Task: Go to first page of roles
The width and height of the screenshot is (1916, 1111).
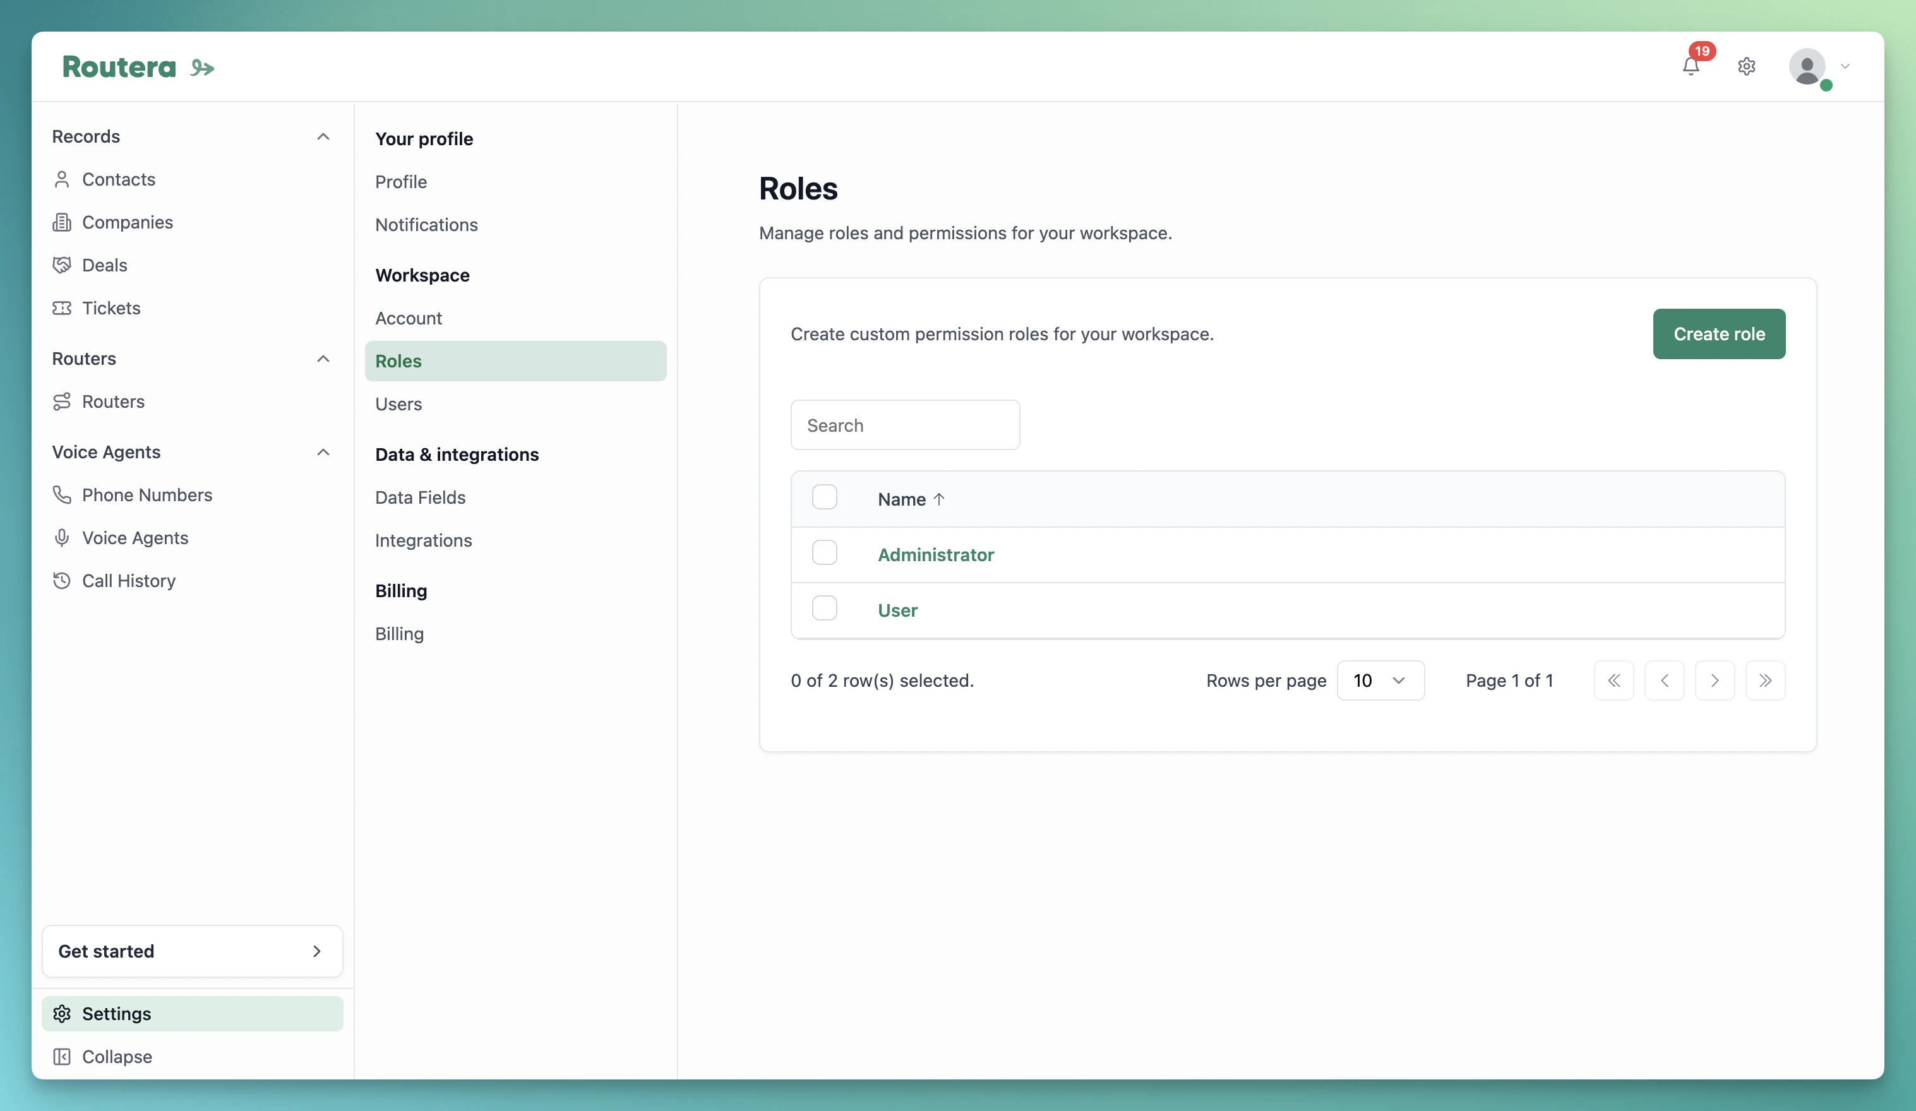Action: click(x=1614, y=680)
